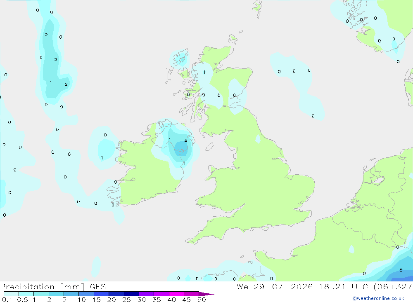This screenshot has height=302, width=413.
Task: Click the '18..21 UTC' time label
Action: pos(343,287)
